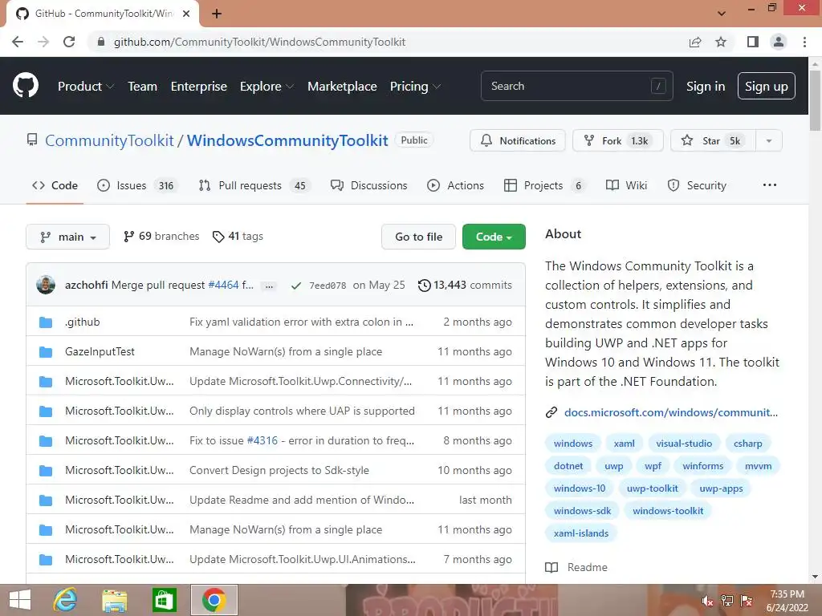Click the commit status checkmark icon

tap(296, 286)
